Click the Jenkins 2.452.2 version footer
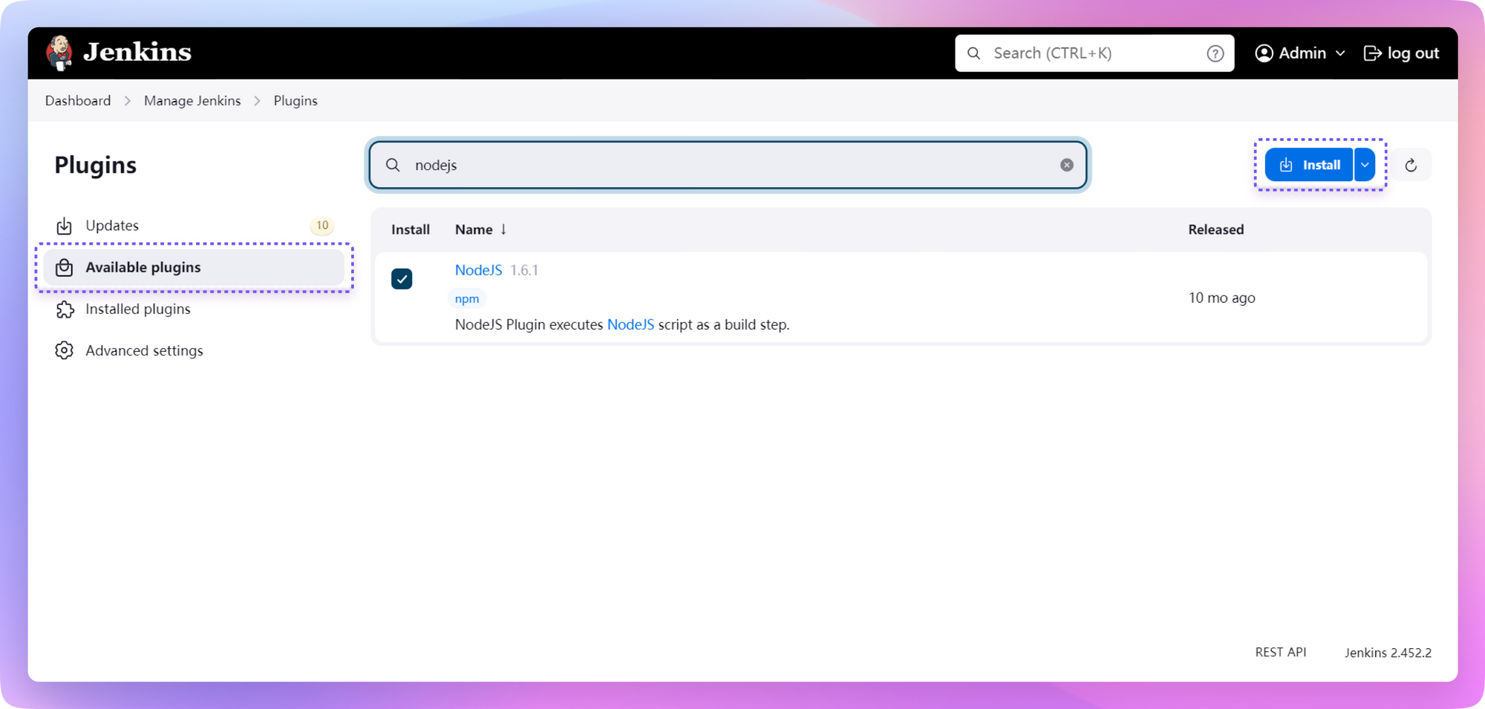1485x709 pixels. click(x=1388, y=653)
